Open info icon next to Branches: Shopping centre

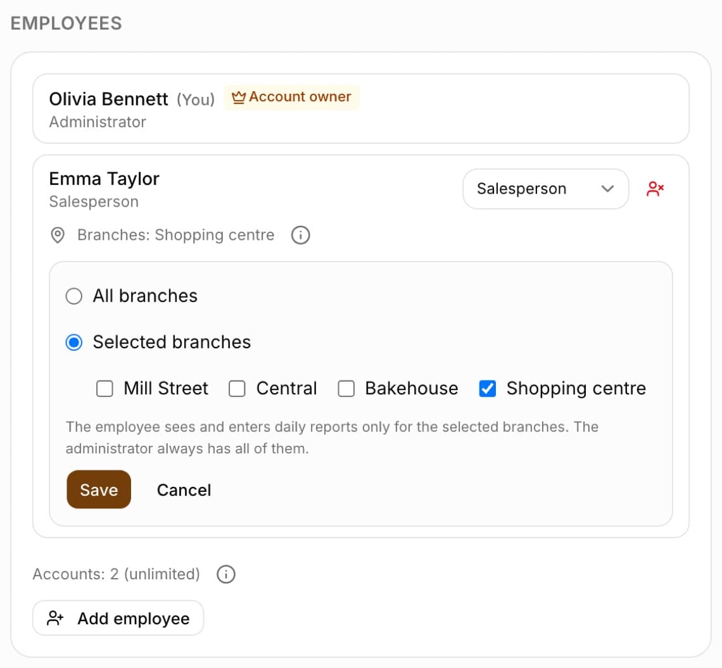[300, 236]
